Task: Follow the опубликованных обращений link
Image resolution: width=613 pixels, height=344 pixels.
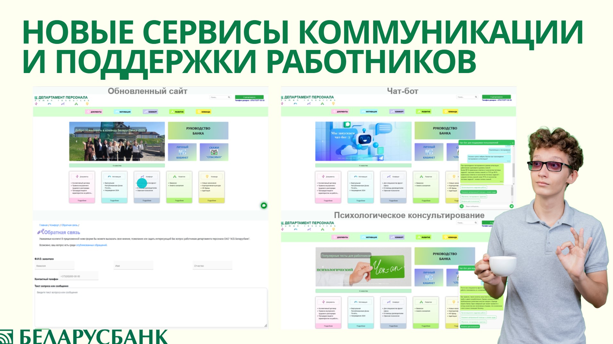Action: pyautogui.click(x=91, y=245)
